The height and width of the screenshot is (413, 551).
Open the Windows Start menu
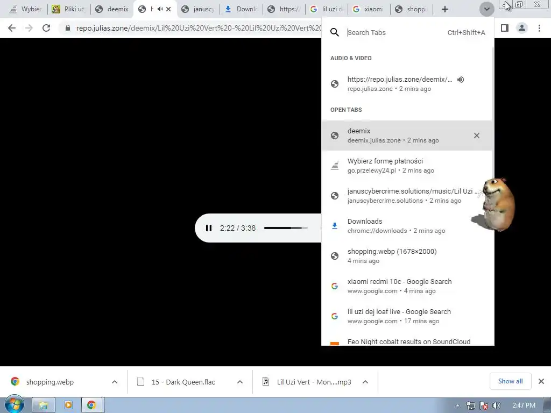pos(13,405)
